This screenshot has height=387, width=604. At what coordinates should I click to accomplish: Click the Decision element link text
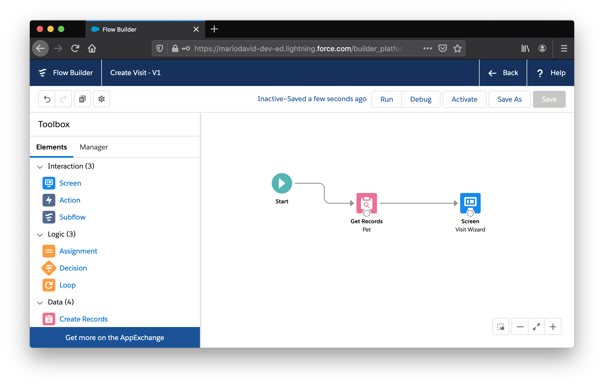click(x=73, y=268)
